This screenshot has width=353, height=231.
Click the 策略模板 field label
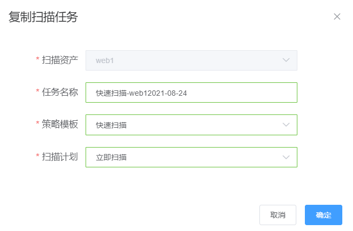tap(60, 125)
